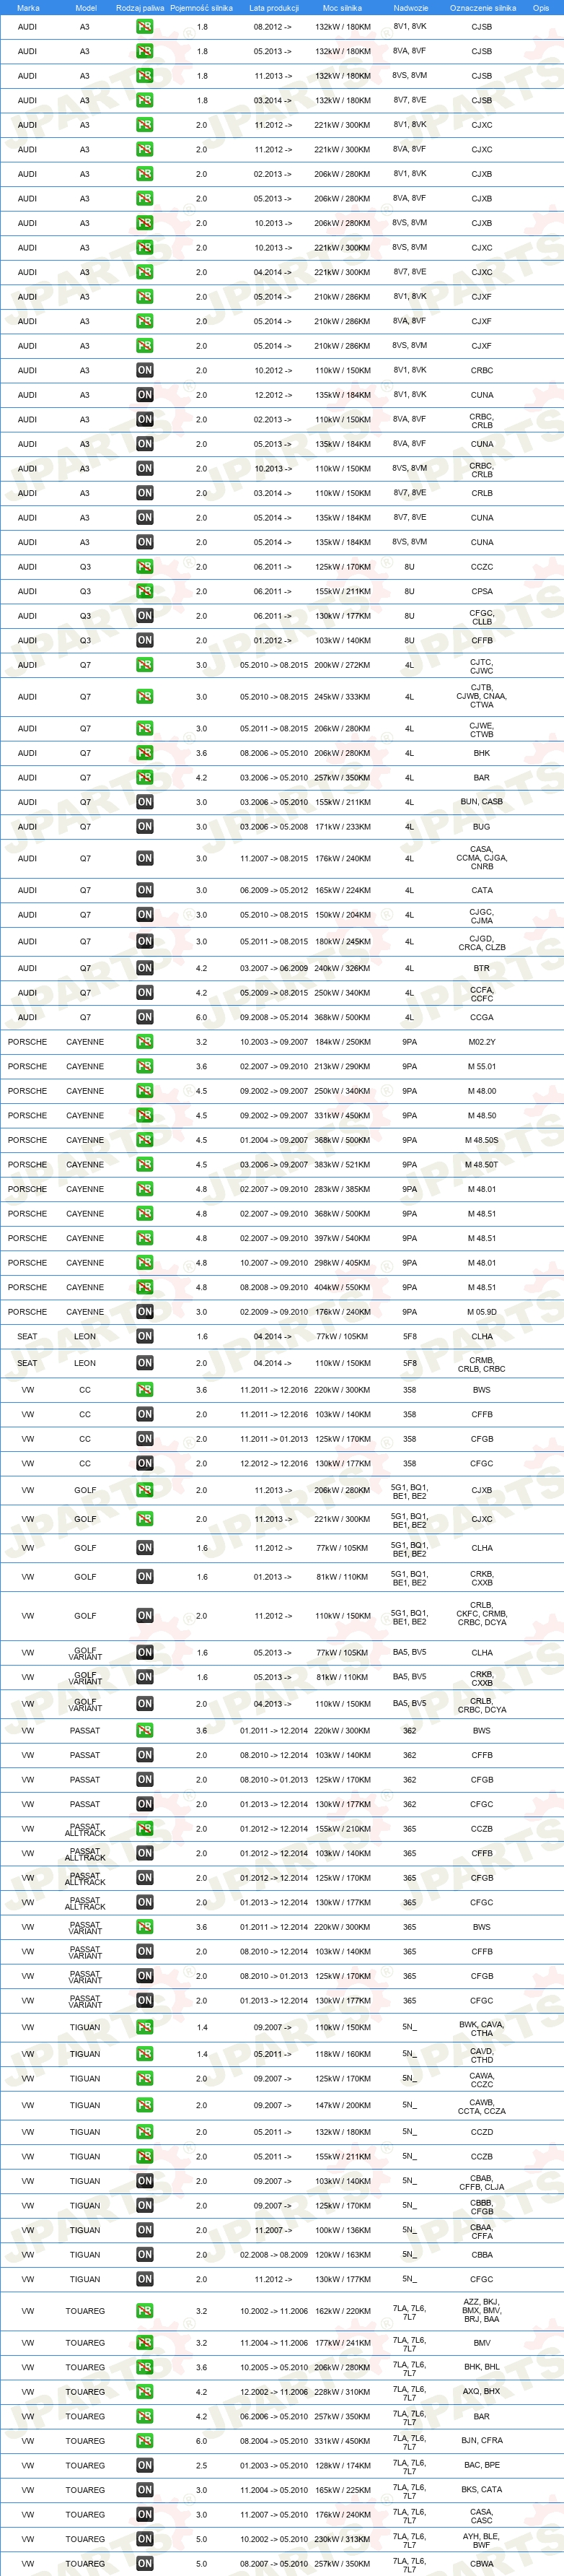Click diesel ON icon in Audi Q7 BUG row
Screen dimensions: 564x2576
tap(145, 827)
